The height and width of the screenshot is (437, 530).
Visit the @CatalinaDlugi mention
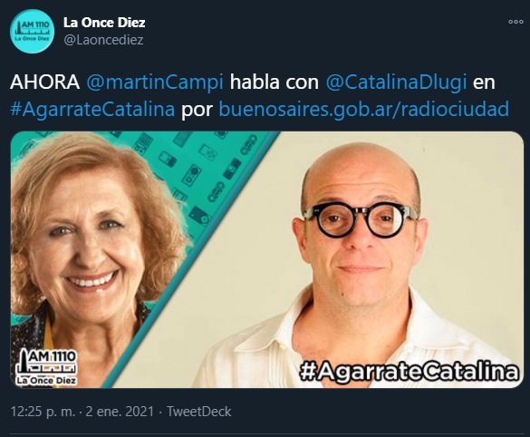click(396, 83)
